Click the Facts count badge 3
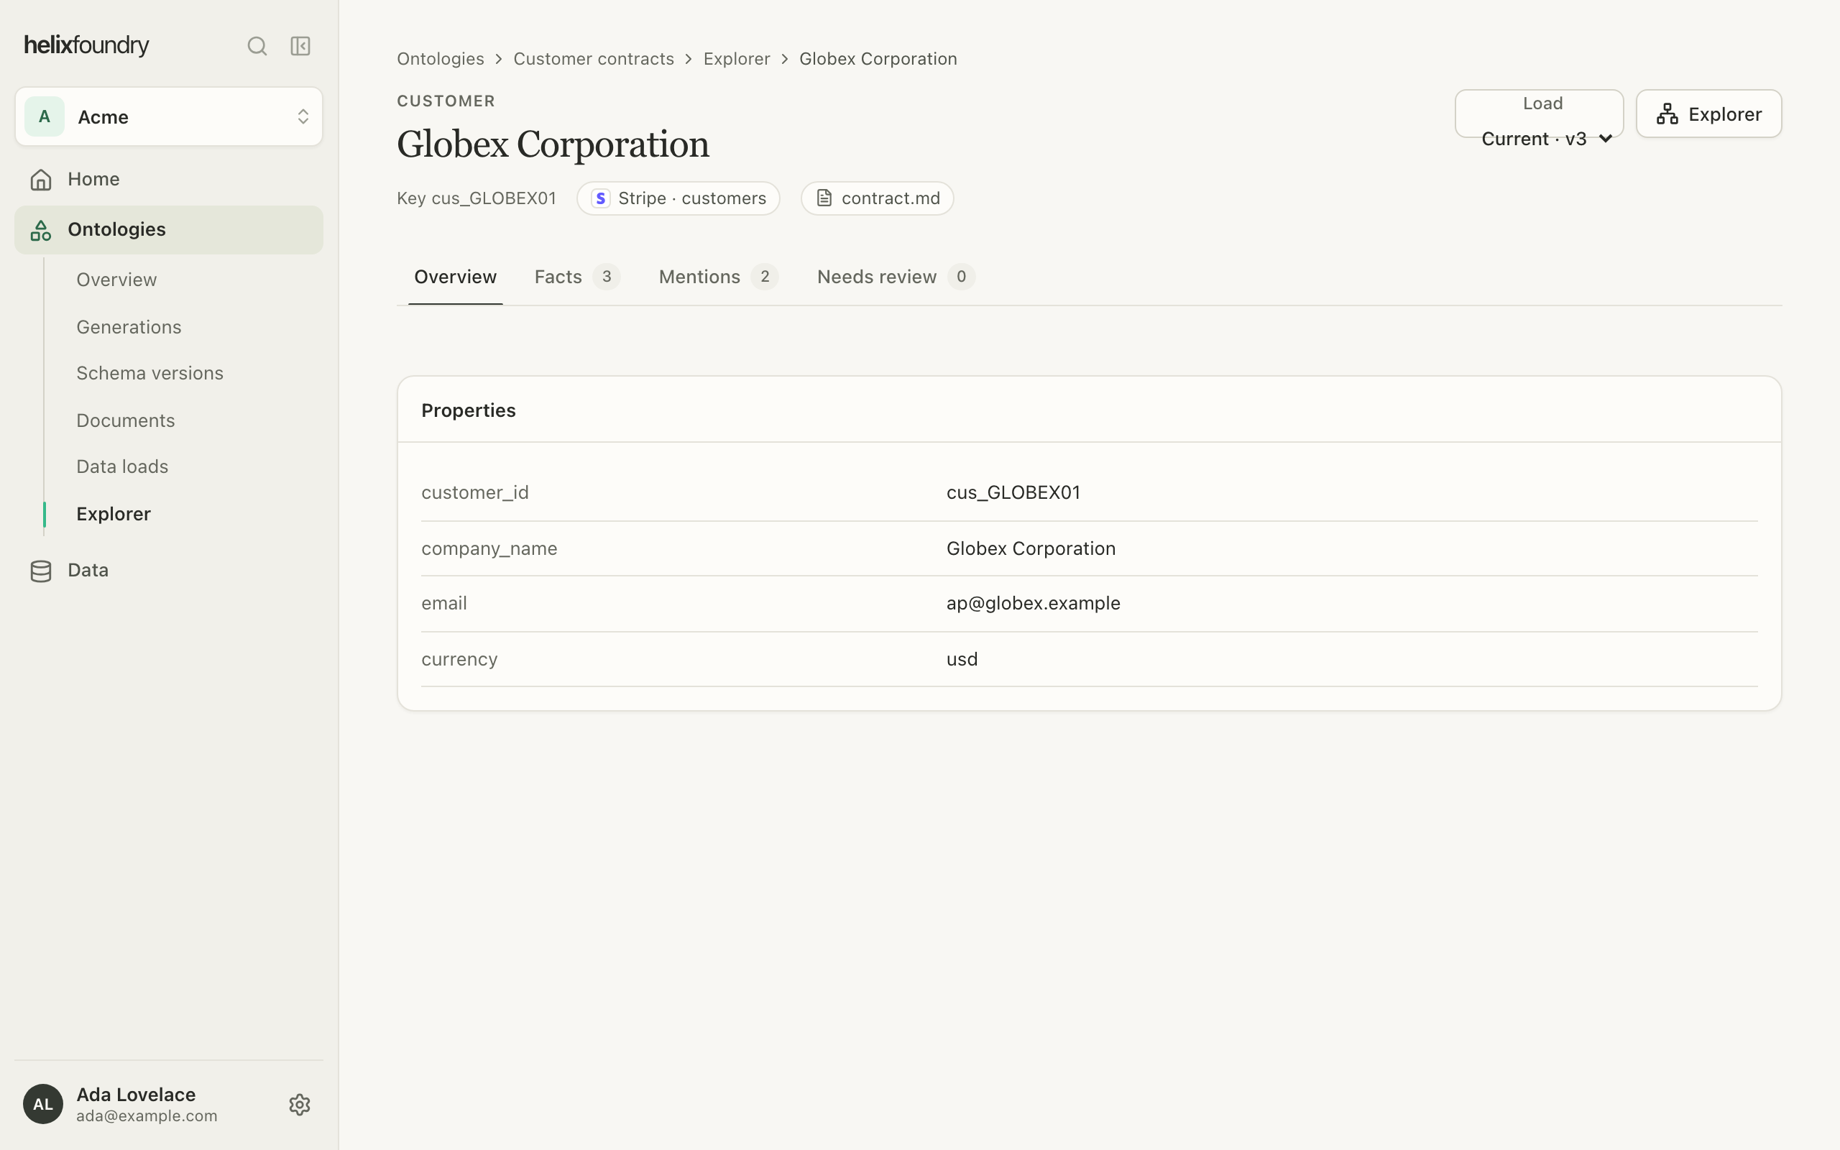 (607, 277)
